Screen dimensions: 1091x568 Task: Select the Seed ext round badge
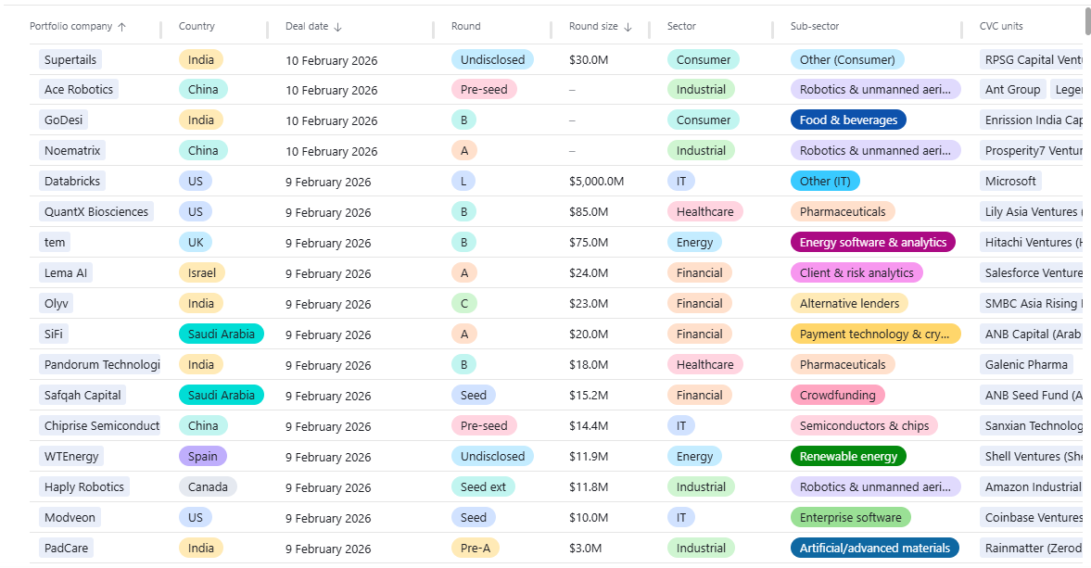click(487, 487)
